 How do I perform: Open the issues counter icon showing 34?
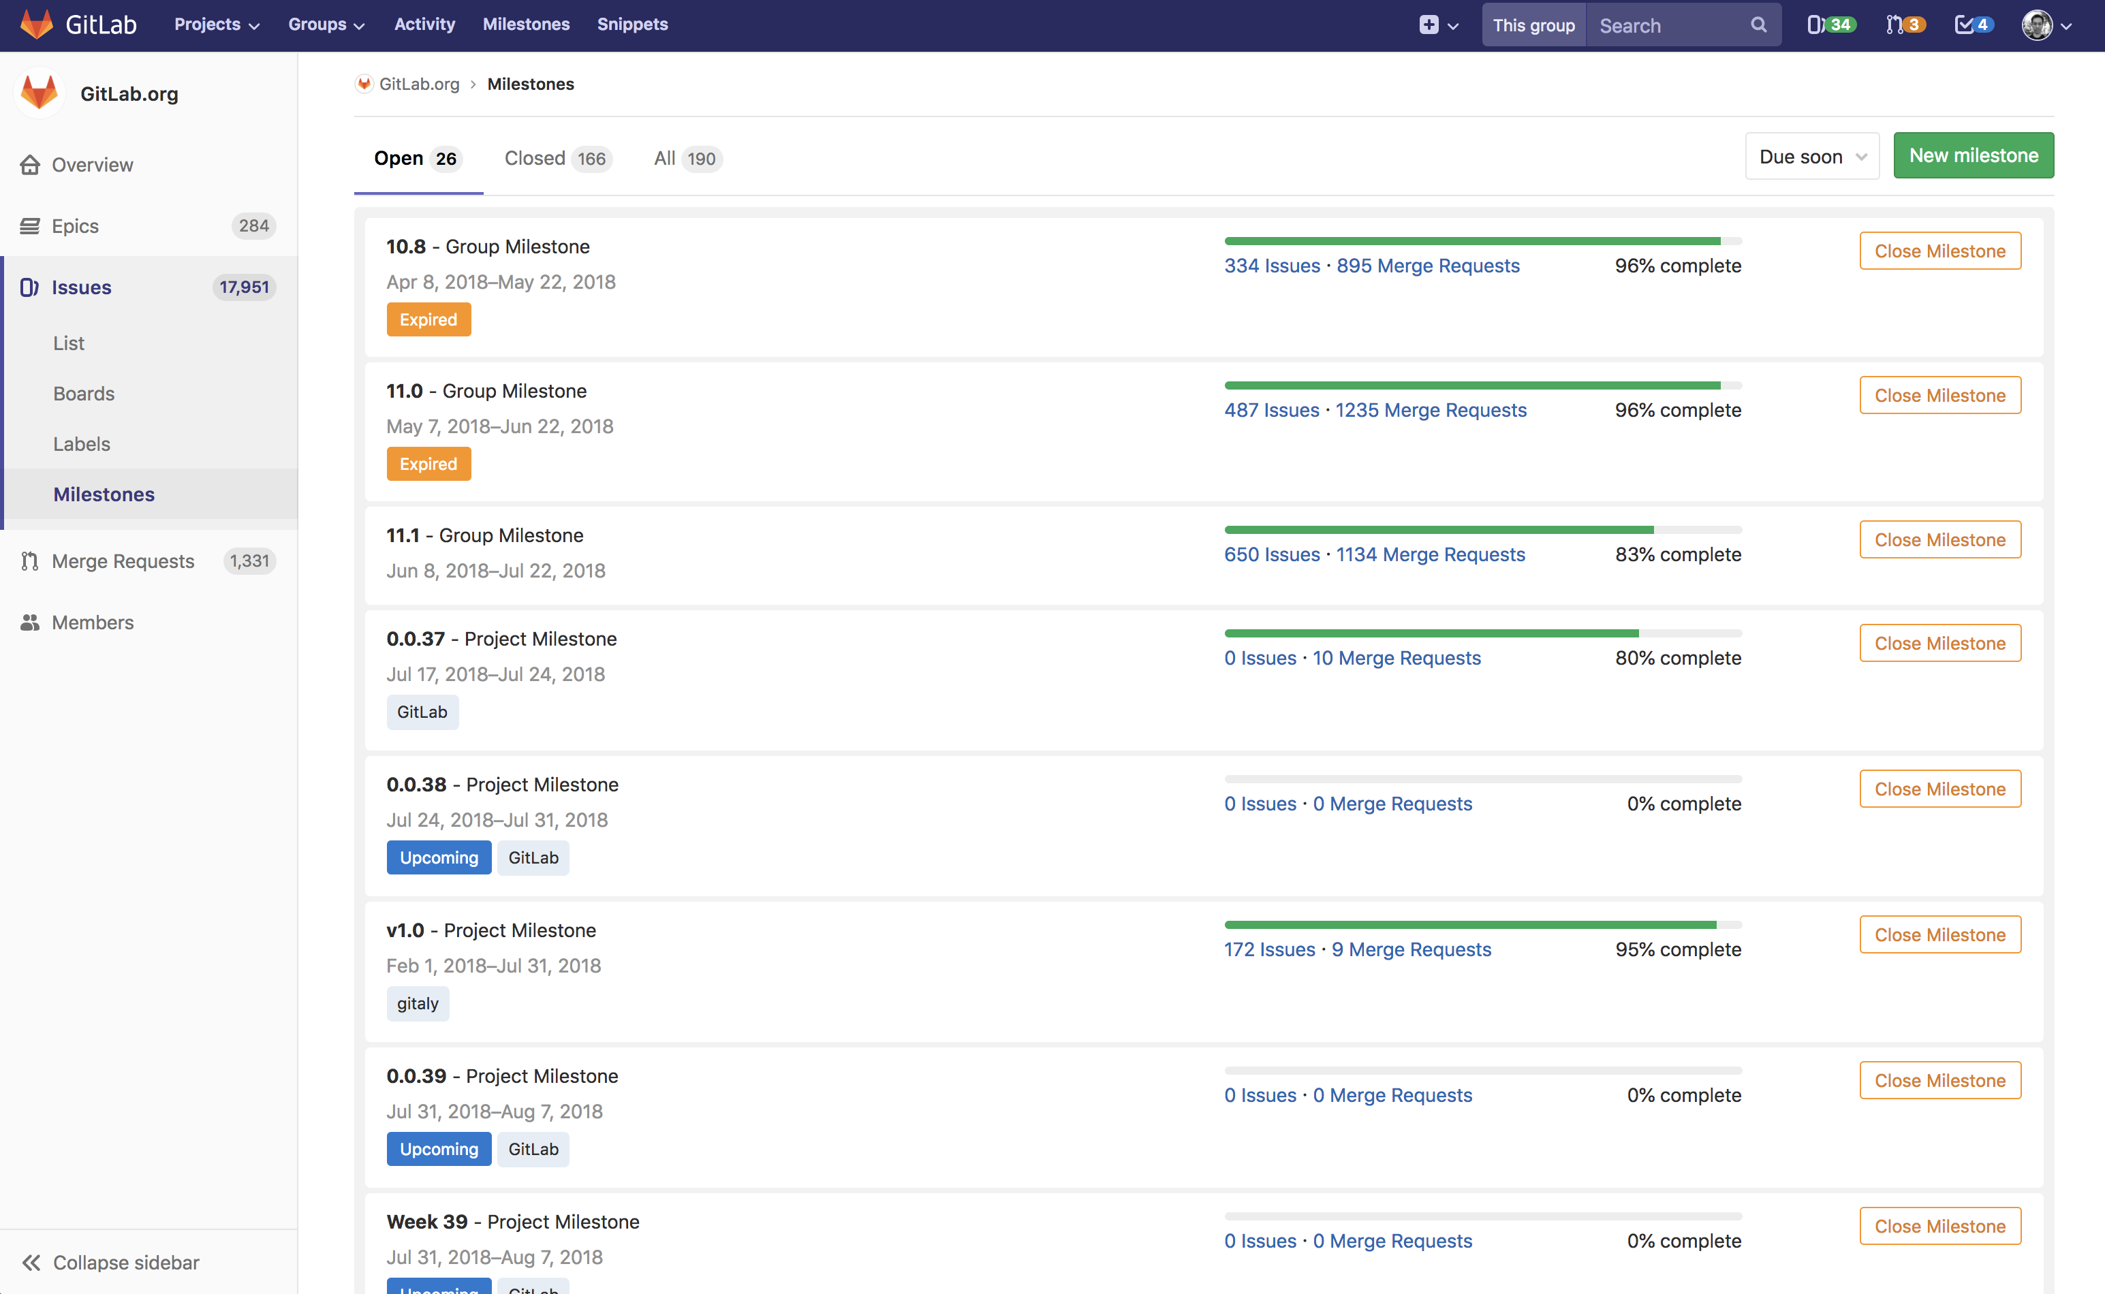click(1830, 25)
